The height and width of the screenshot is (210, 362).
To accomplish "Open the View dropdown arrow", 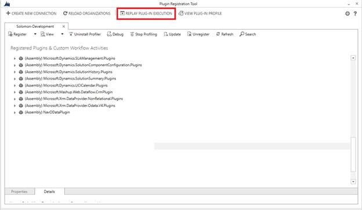I will click(62, 34).
